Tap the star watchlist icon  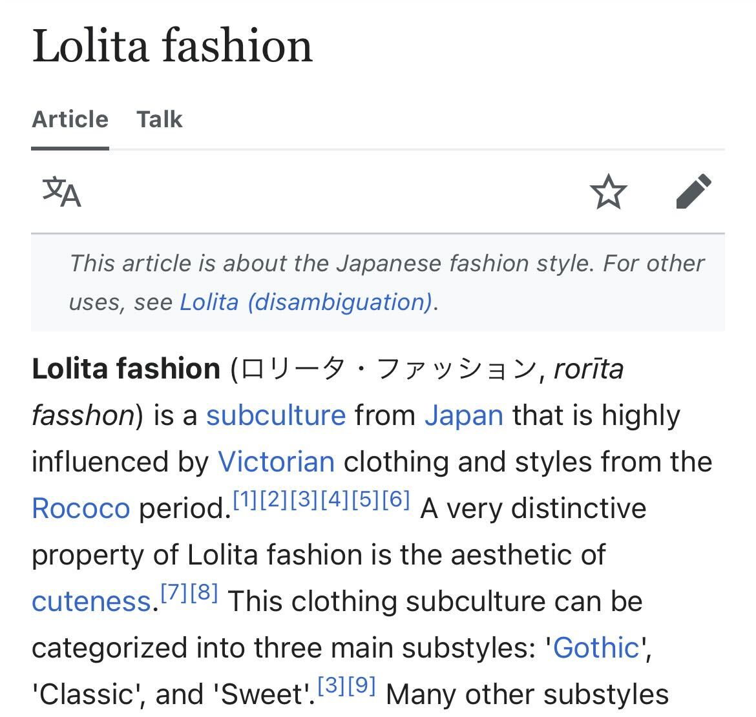pos(609,191)
